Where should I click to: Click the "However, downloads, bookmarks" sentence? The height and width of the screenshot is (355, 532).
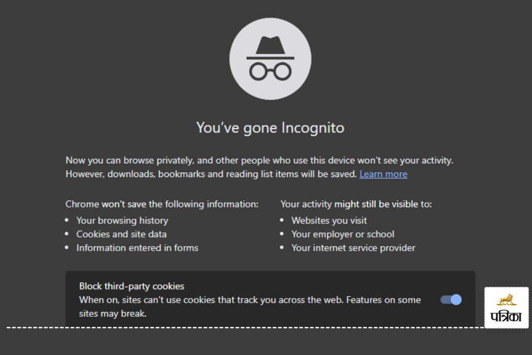click(x=211, y=174)
